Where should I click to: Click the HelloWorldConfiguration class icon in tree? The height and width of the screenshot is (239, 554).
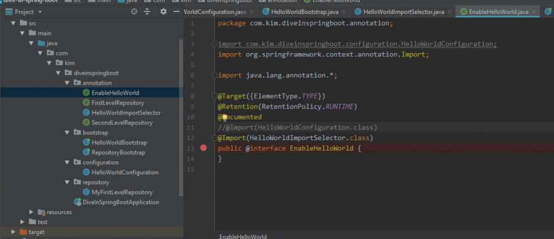(86, 173)
